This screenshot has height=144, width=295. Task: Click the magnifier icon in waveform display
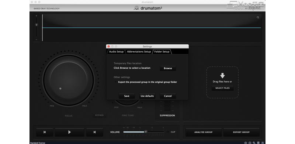(258, 17)
